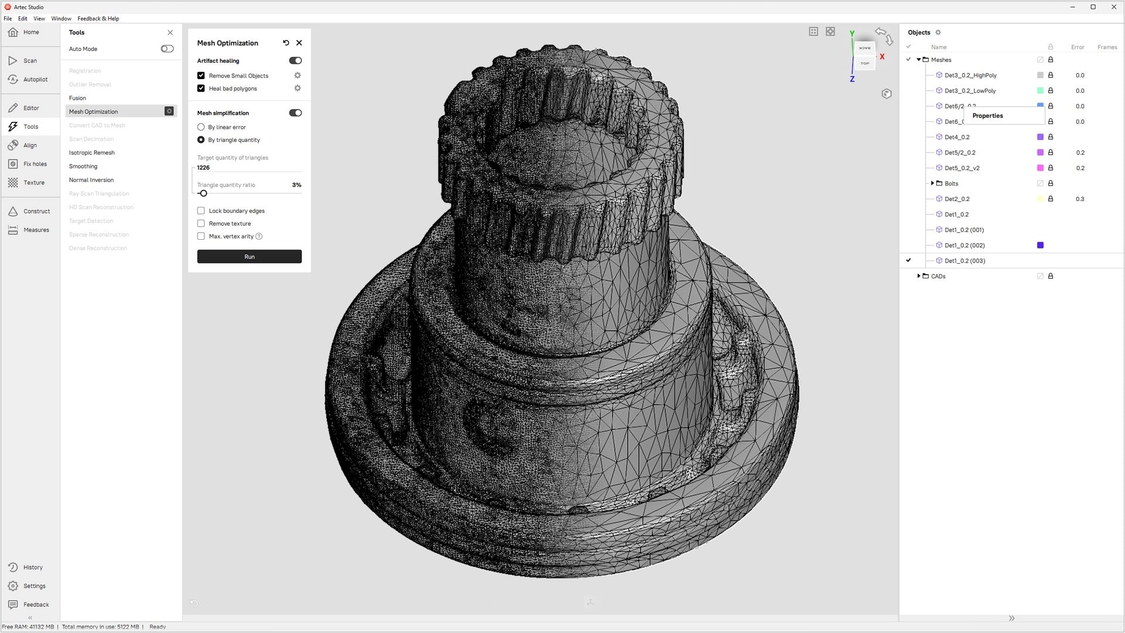Open the View menu
The width and height of the screenshot is (1125, 633).
pyautogui.click(x=39, y=18)
